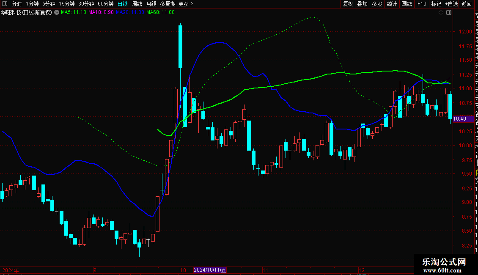478x275 pixels.
Task: Click the month 10 label on time axis
Action: [x=183, y=270]
